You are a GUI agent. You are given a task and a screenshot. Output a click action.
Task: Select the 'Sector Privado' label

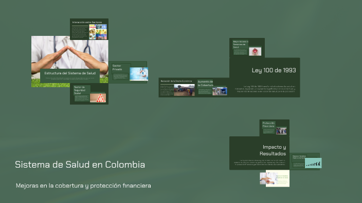(x=117, y=68)
